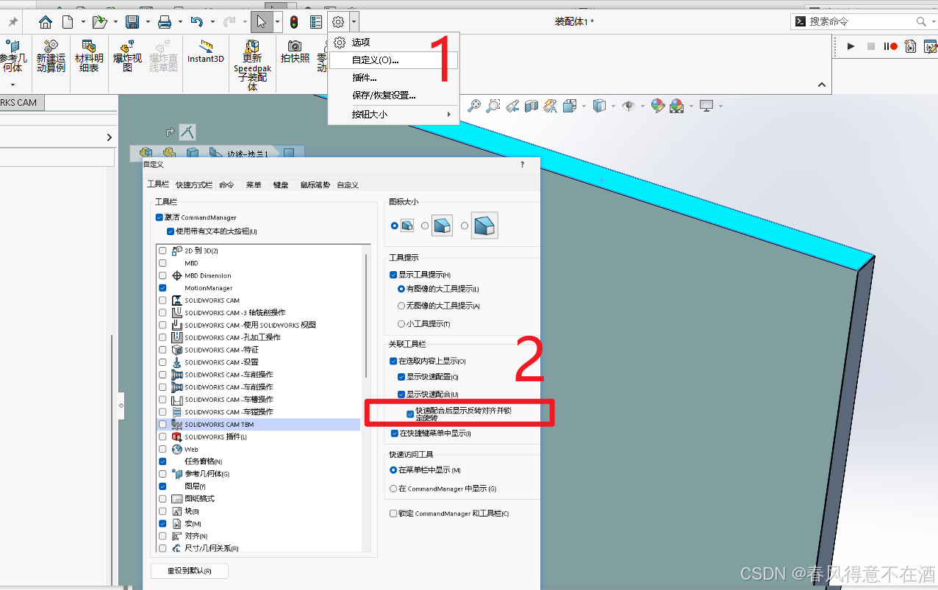Click the Options gear icon in toolbar
938x590 pixels.
338,22
